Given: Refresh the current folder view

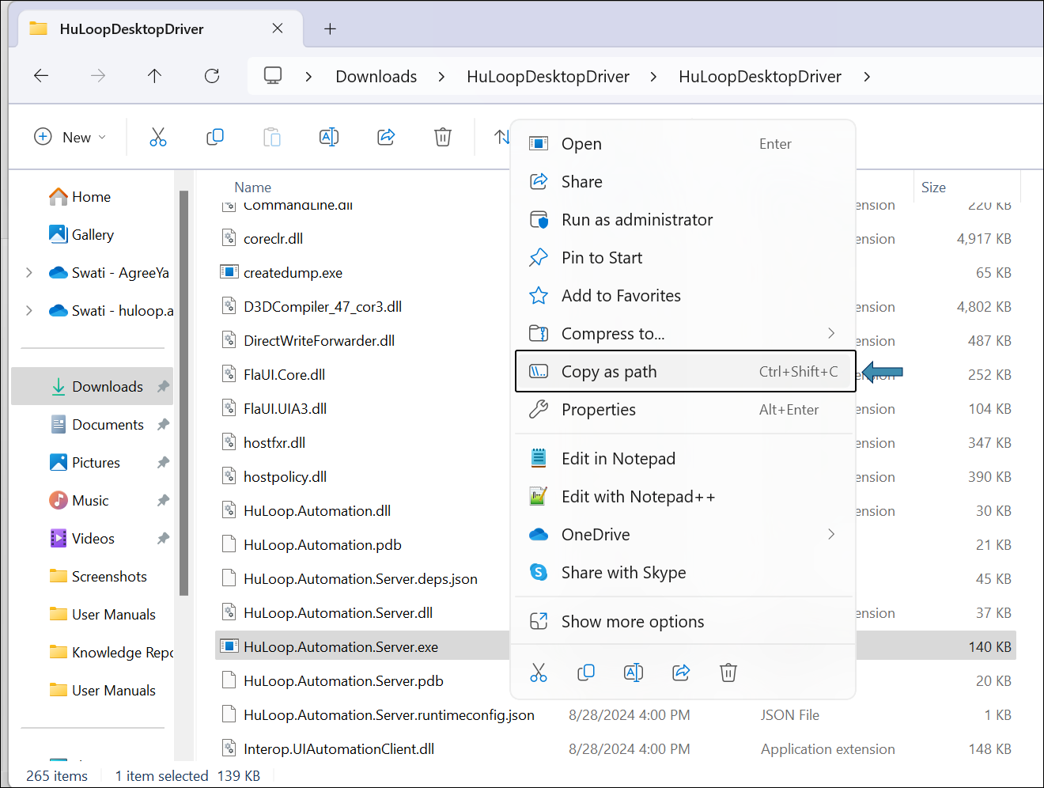Looking at the screenshot, I should point(212,76).
